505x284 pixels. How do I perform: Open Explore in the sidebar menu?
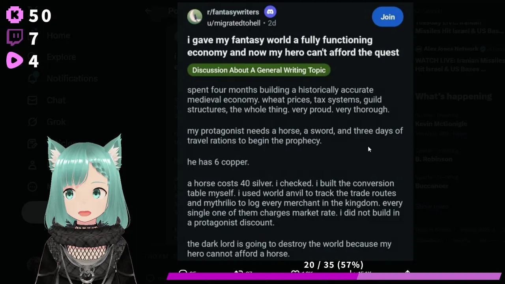click(61, 57)
